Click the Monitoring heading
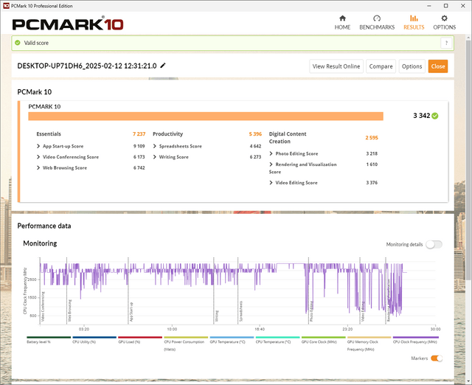472x385 pixels. click(40, 243)
